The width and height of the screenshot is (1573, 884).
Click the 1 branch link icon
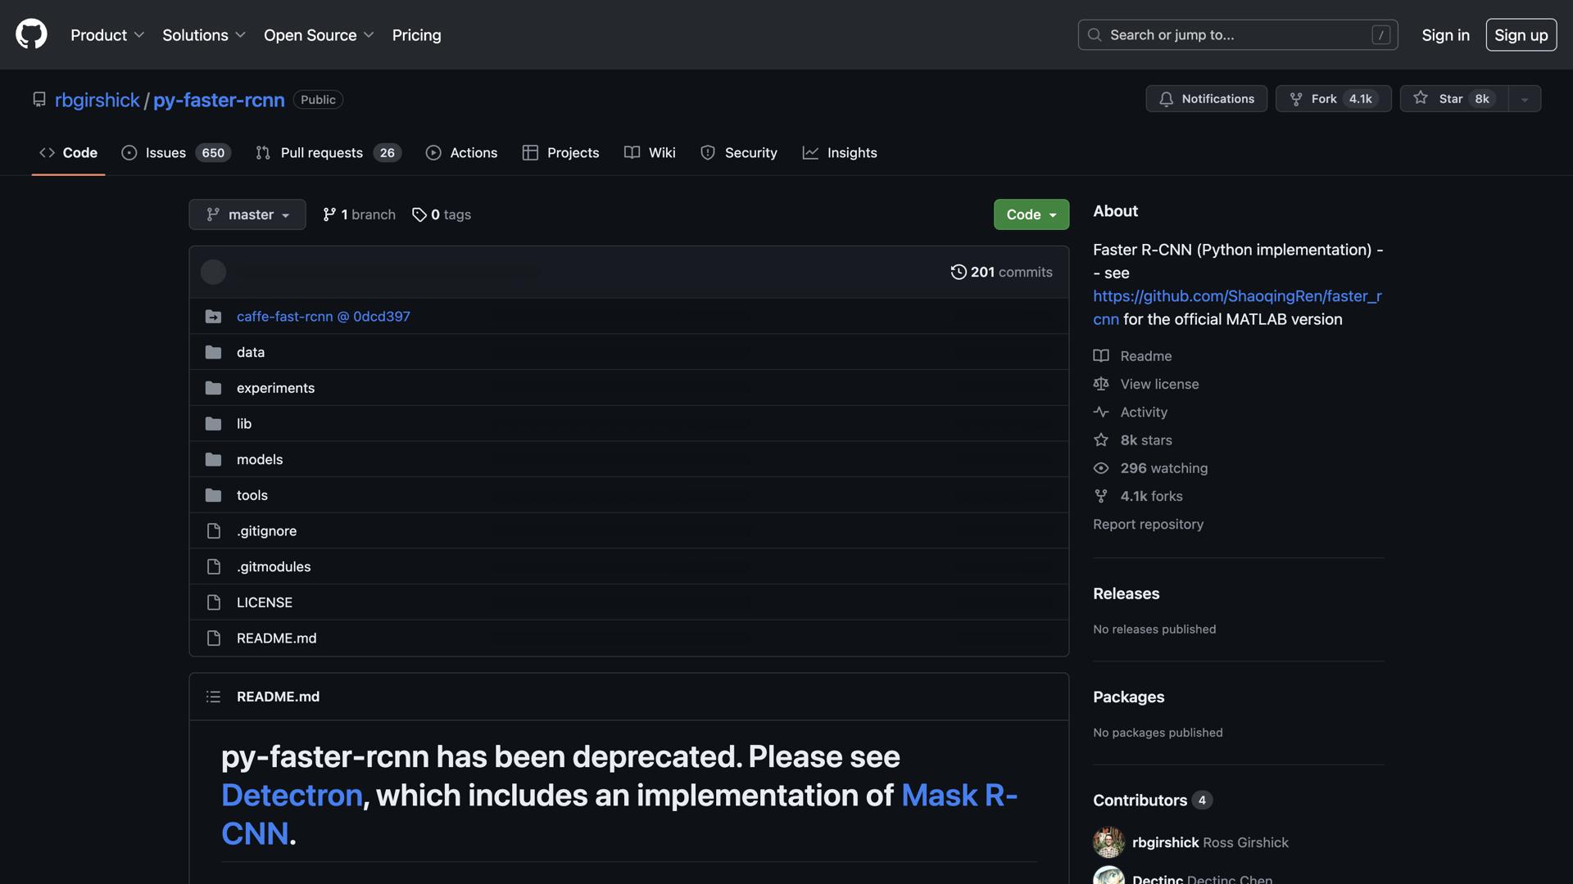click(329, 214)
